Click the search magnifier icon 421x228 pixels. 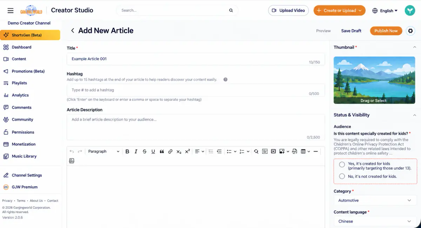(231, 11)
